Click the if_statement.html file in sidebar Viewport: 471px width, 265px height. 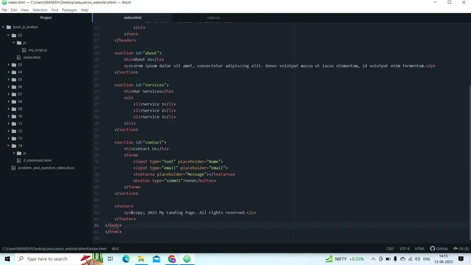[37, 160]
